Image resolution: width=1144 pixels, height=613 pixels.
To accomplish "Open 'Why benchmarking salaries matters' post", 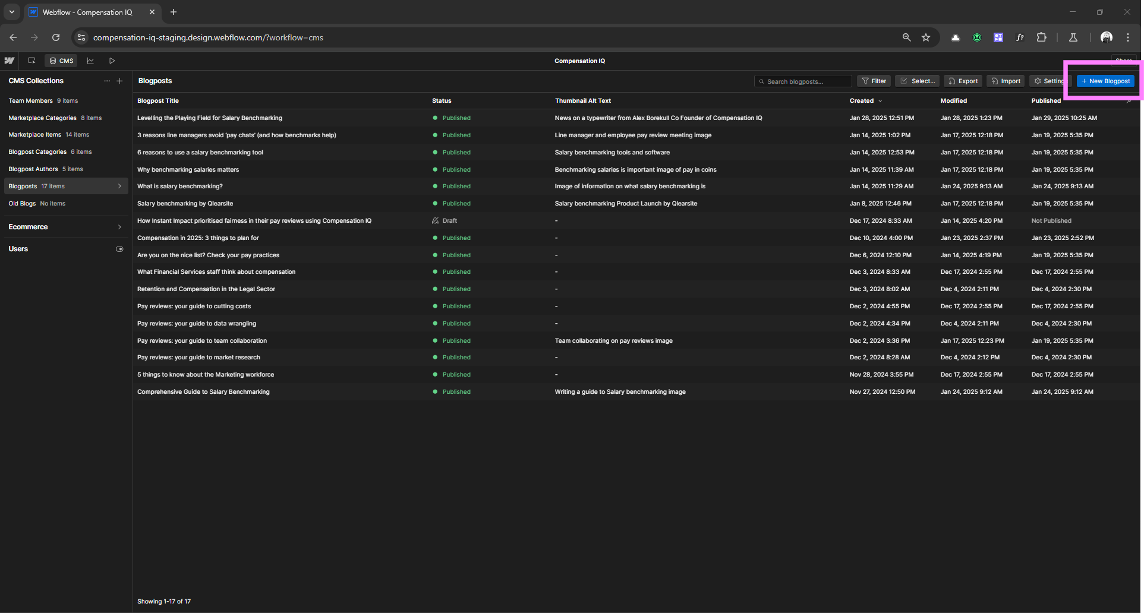I will coord(188,170).
